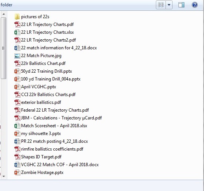This screenshot has height=191, width=204.
Task: Click Word icon of PR 22 match posting
Action: coord(17,141)
